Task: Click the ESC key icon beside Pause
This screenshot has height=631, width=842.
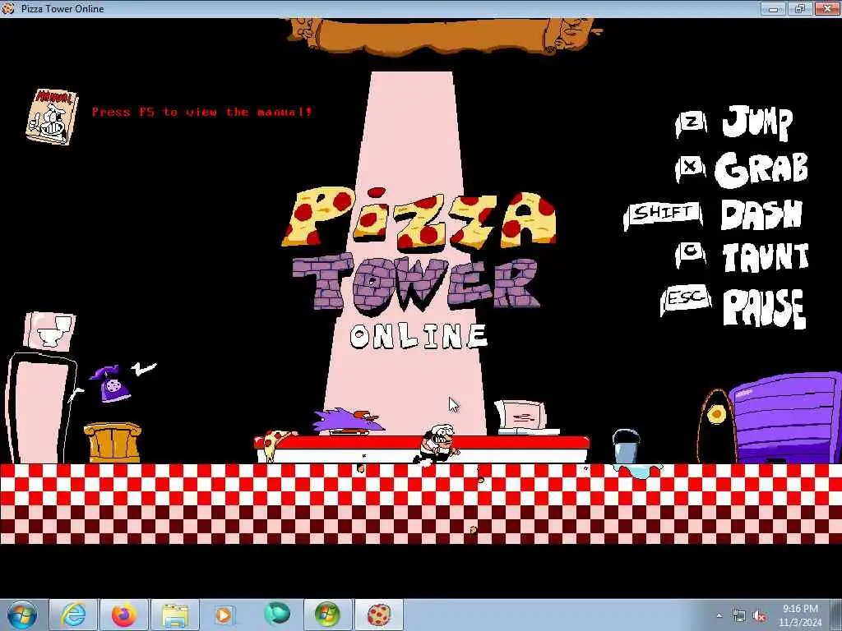Action: [x=686, y=301]
